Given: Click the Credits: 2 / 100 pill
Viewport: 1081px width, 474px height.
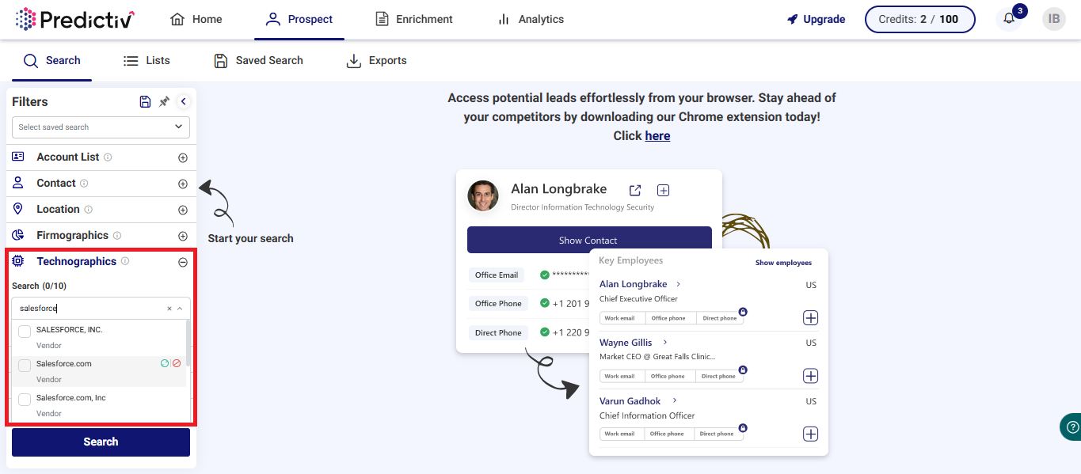Looking at the screenshot, I should 920,19.
